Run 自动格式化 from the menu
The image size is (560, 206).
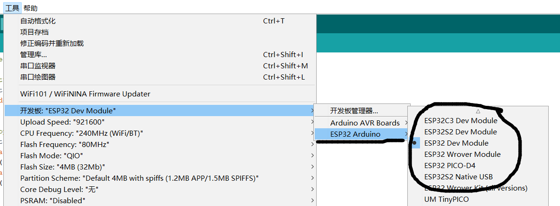click(x=160, y=21)
